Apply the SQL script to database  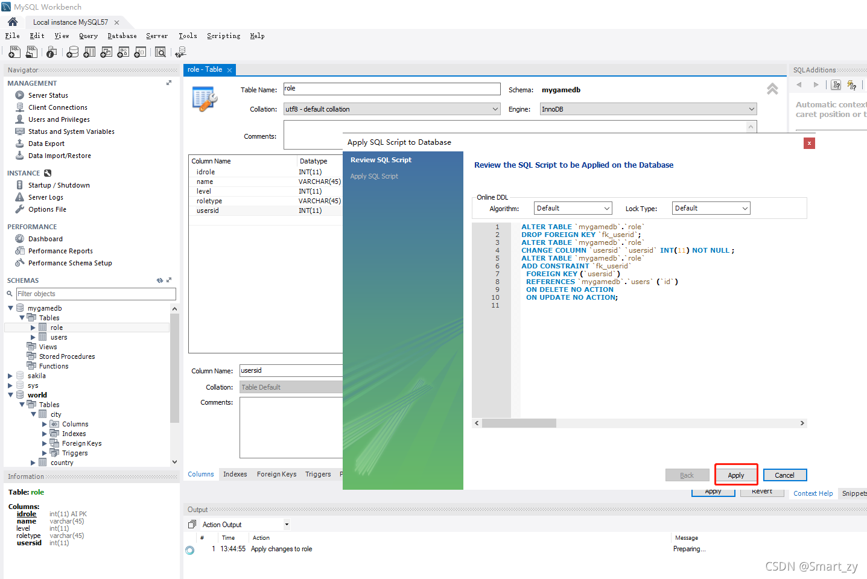pos(736,475)
